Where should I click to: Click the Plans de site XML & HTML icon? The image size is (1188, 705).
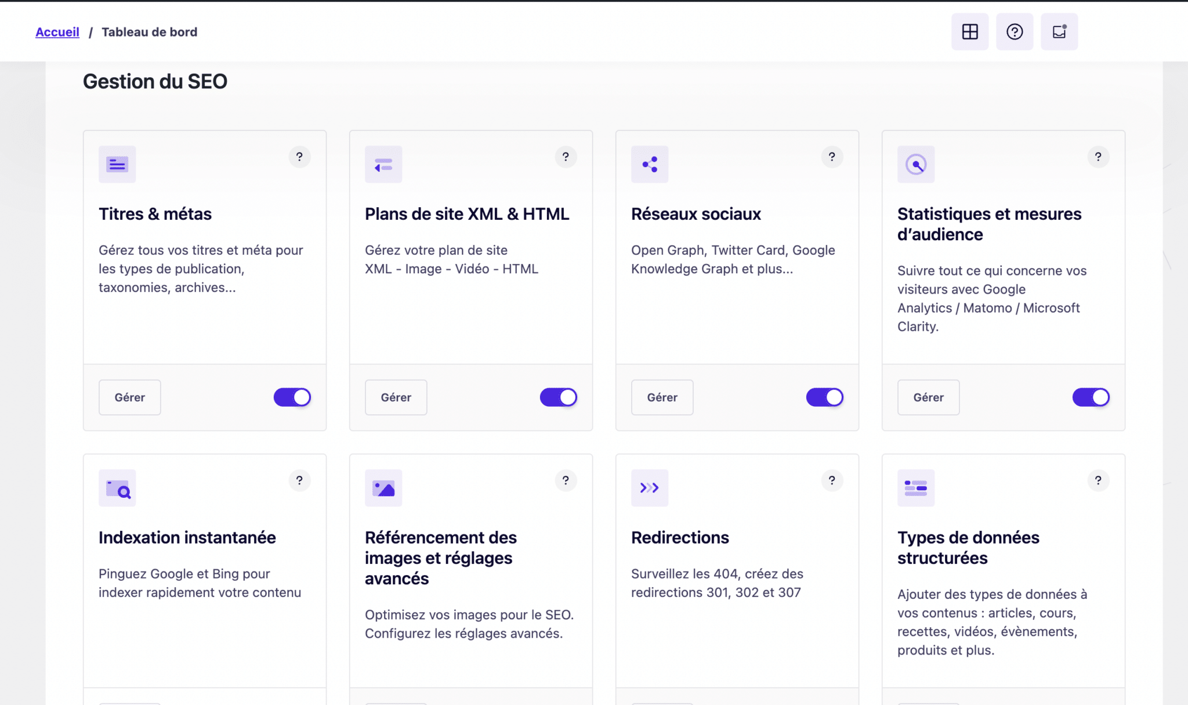point(383,164)
